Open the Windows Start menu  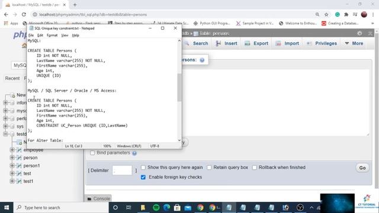7,208
